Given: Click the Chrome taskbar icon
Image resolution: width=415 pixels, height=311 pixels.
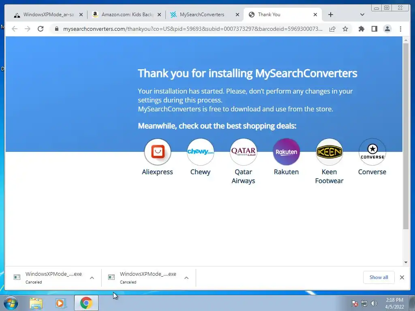Looking at the screenshot, I should click(86, 303).
